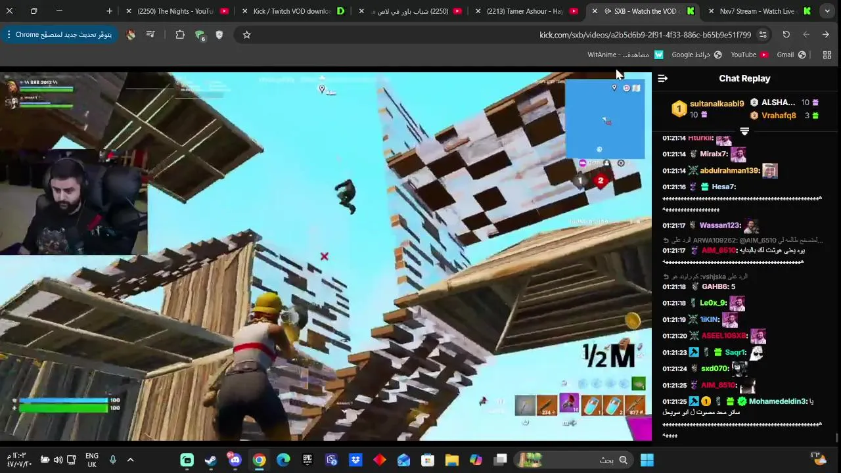Switch to the Nxv7 Stream tab
The height and width of the screenshot is (473, 841).
pyautogui.click(x=758, y=11)
